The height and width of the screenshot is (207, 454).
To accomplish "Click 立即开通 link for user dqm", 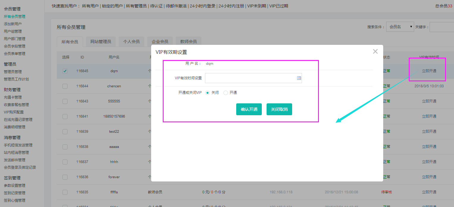I will tap(429, 71).
